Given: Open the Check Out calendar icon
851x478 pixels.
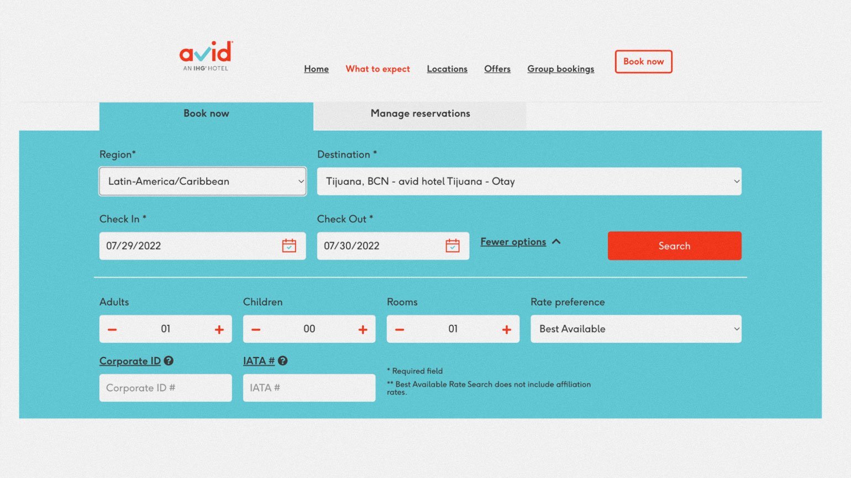Looking at the screenshot, I should coord(453,246).
